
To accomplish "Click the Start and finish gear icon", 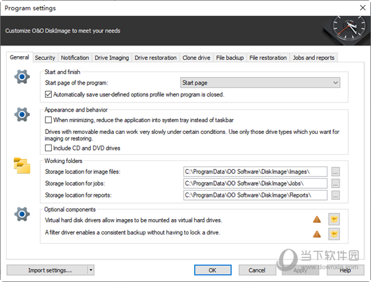I will coord(22,77).
